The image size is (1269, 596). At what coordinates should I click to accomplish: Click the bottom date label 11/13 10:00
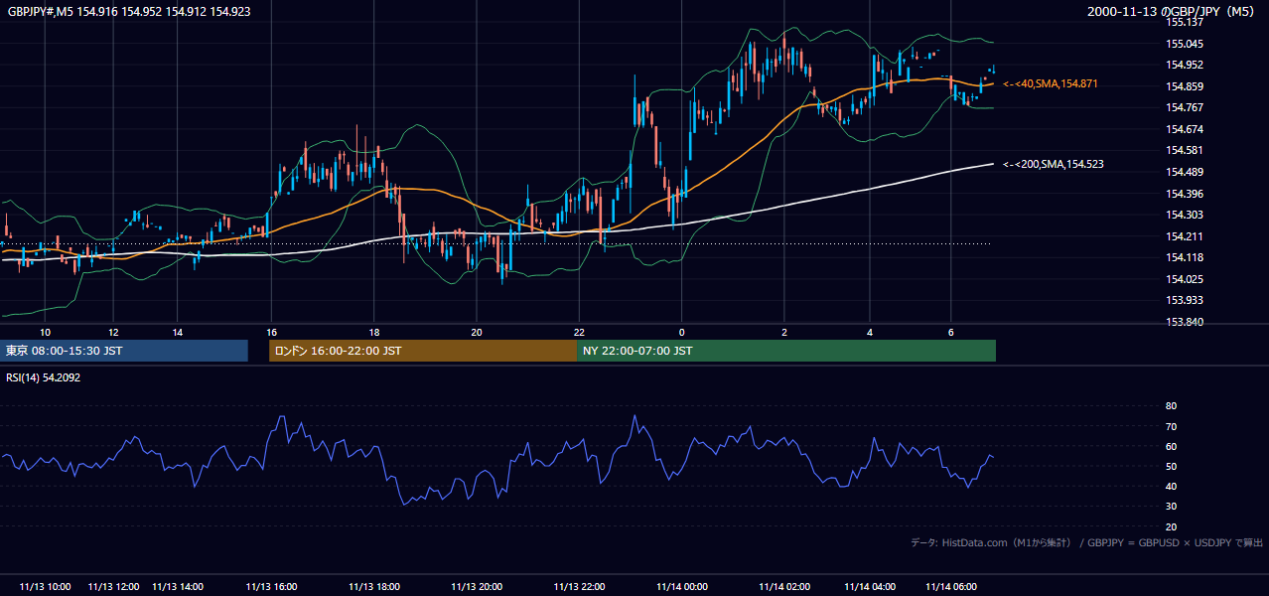point(45,586)
